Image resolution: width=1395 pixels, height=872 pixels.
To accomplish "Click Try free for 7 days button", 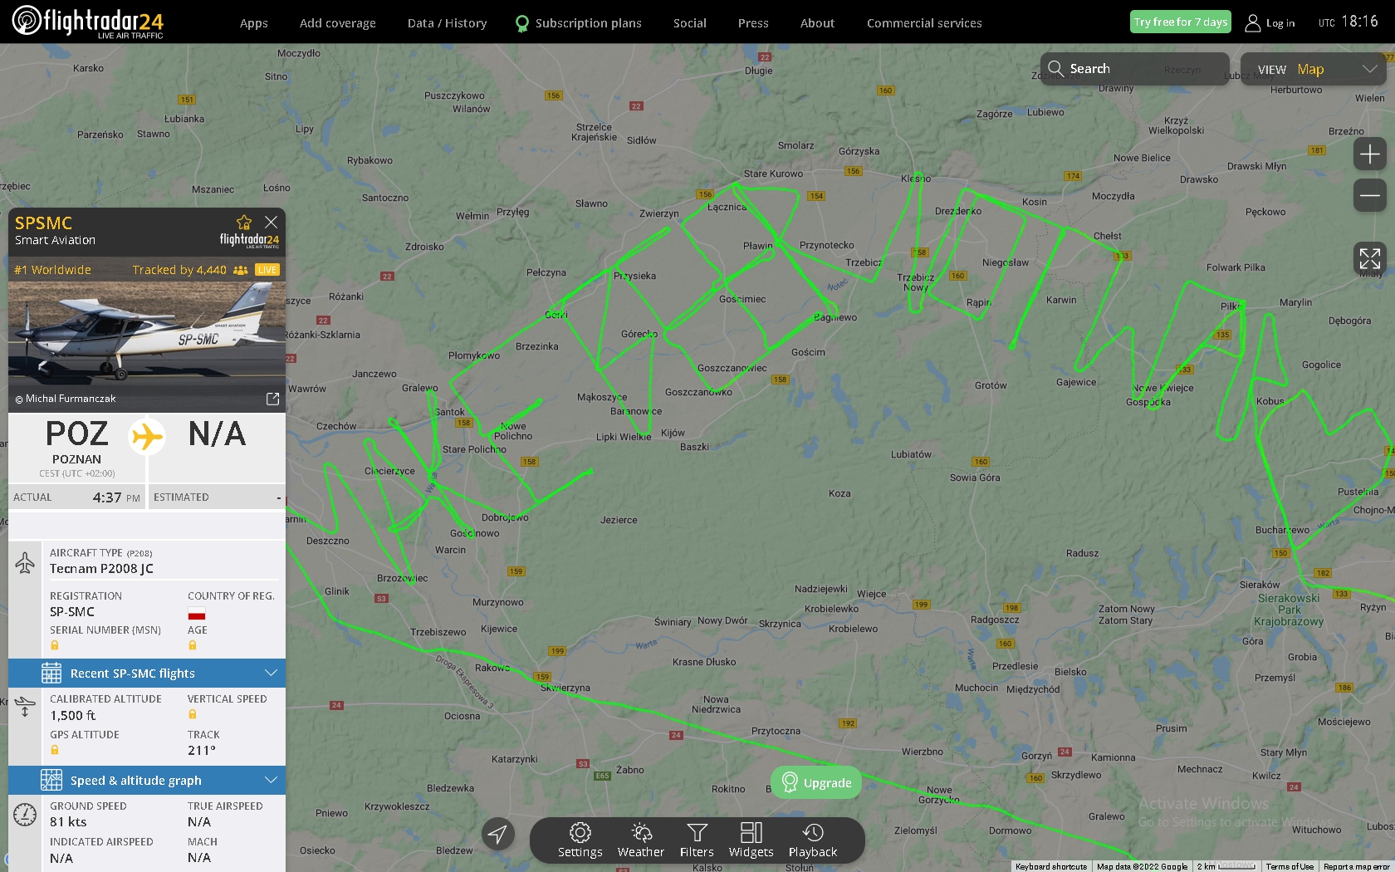I will (1180, 22).
